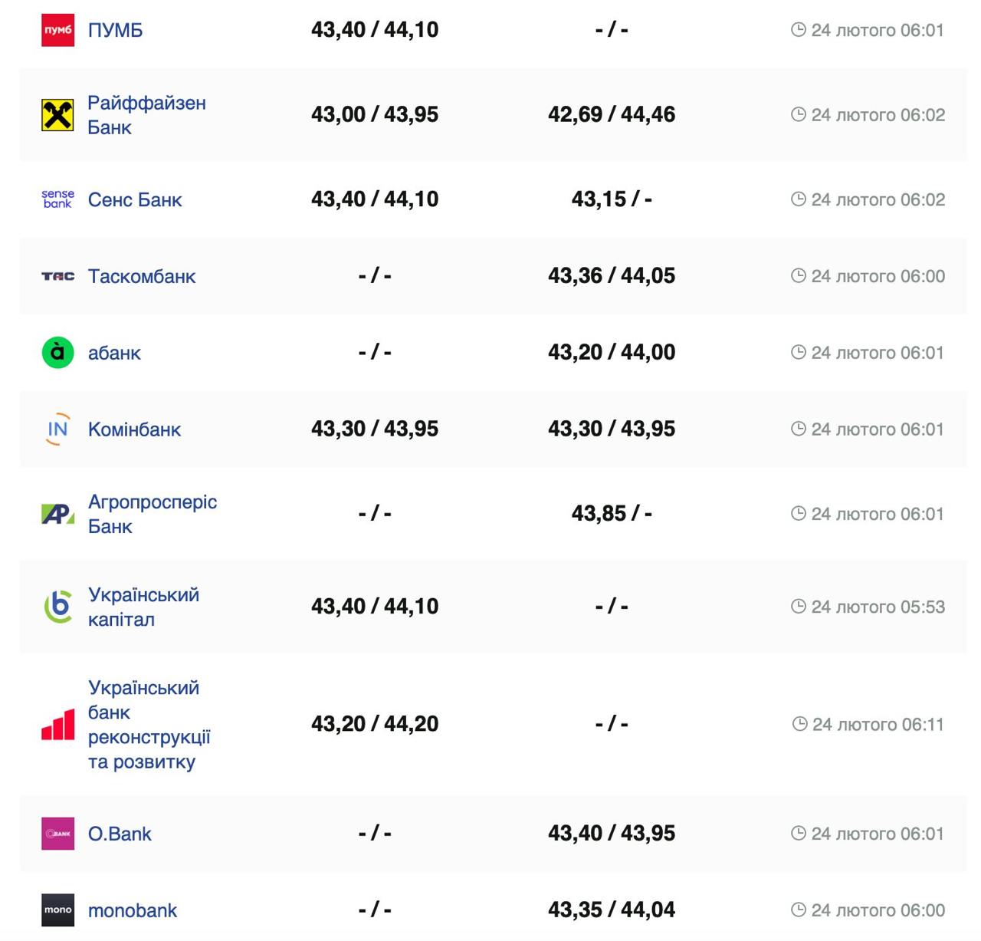The width and height of the screenshot is (981, 941).
Task: Click the TAC Таскомбанк logo
Action: (x=57, y=276)
